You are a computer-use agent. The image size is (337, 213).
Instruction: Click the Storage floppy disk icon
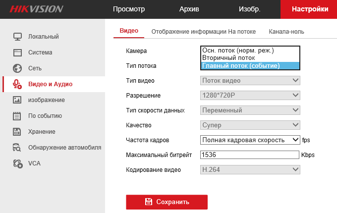point(17,131)
